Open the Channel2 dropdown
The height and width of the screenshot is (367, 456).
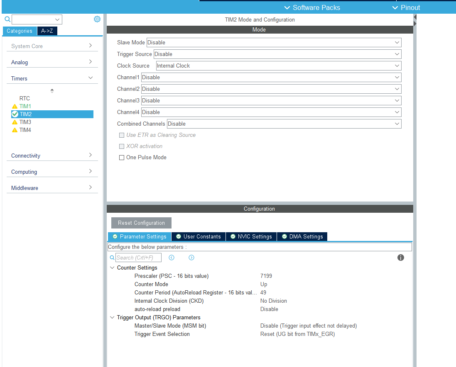pyautogui.click(x=271, y=89)
